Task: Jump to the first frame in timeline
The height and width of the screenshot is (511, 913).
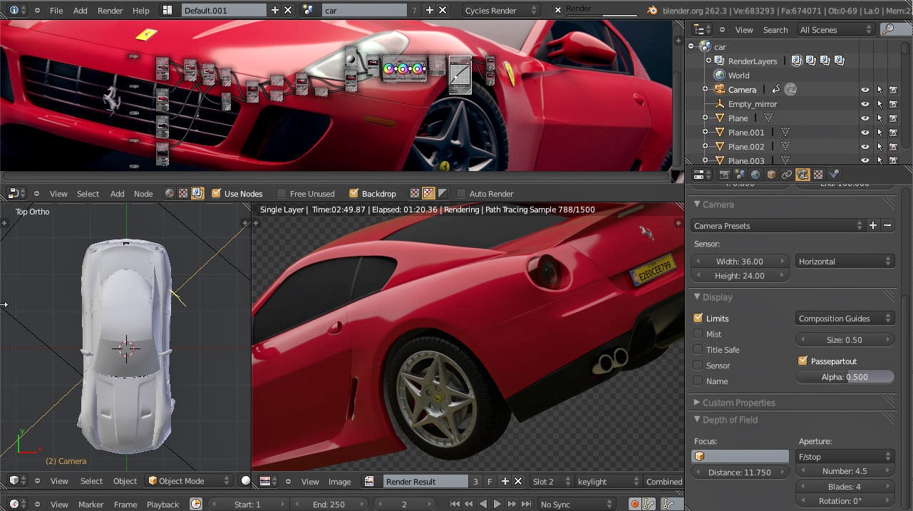Action: pyautogui.click(x=455, y=504)
